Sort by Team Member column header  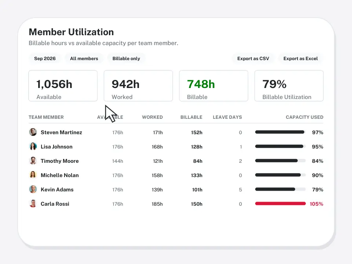tap(46, 117)
